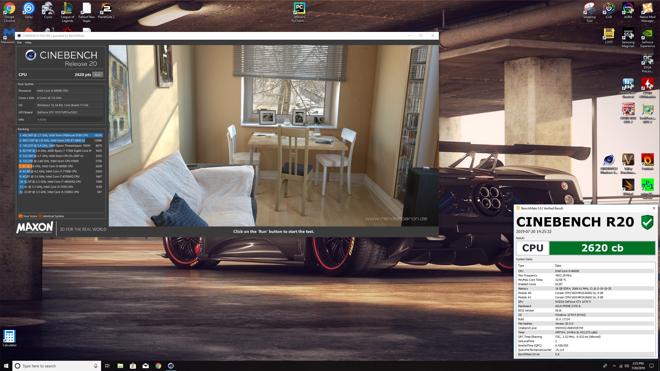Image resolution: width=660 pixels, height=371 pixels.
Task: Open prime95 desktop shortcut
Action: (x=647, y=189)
